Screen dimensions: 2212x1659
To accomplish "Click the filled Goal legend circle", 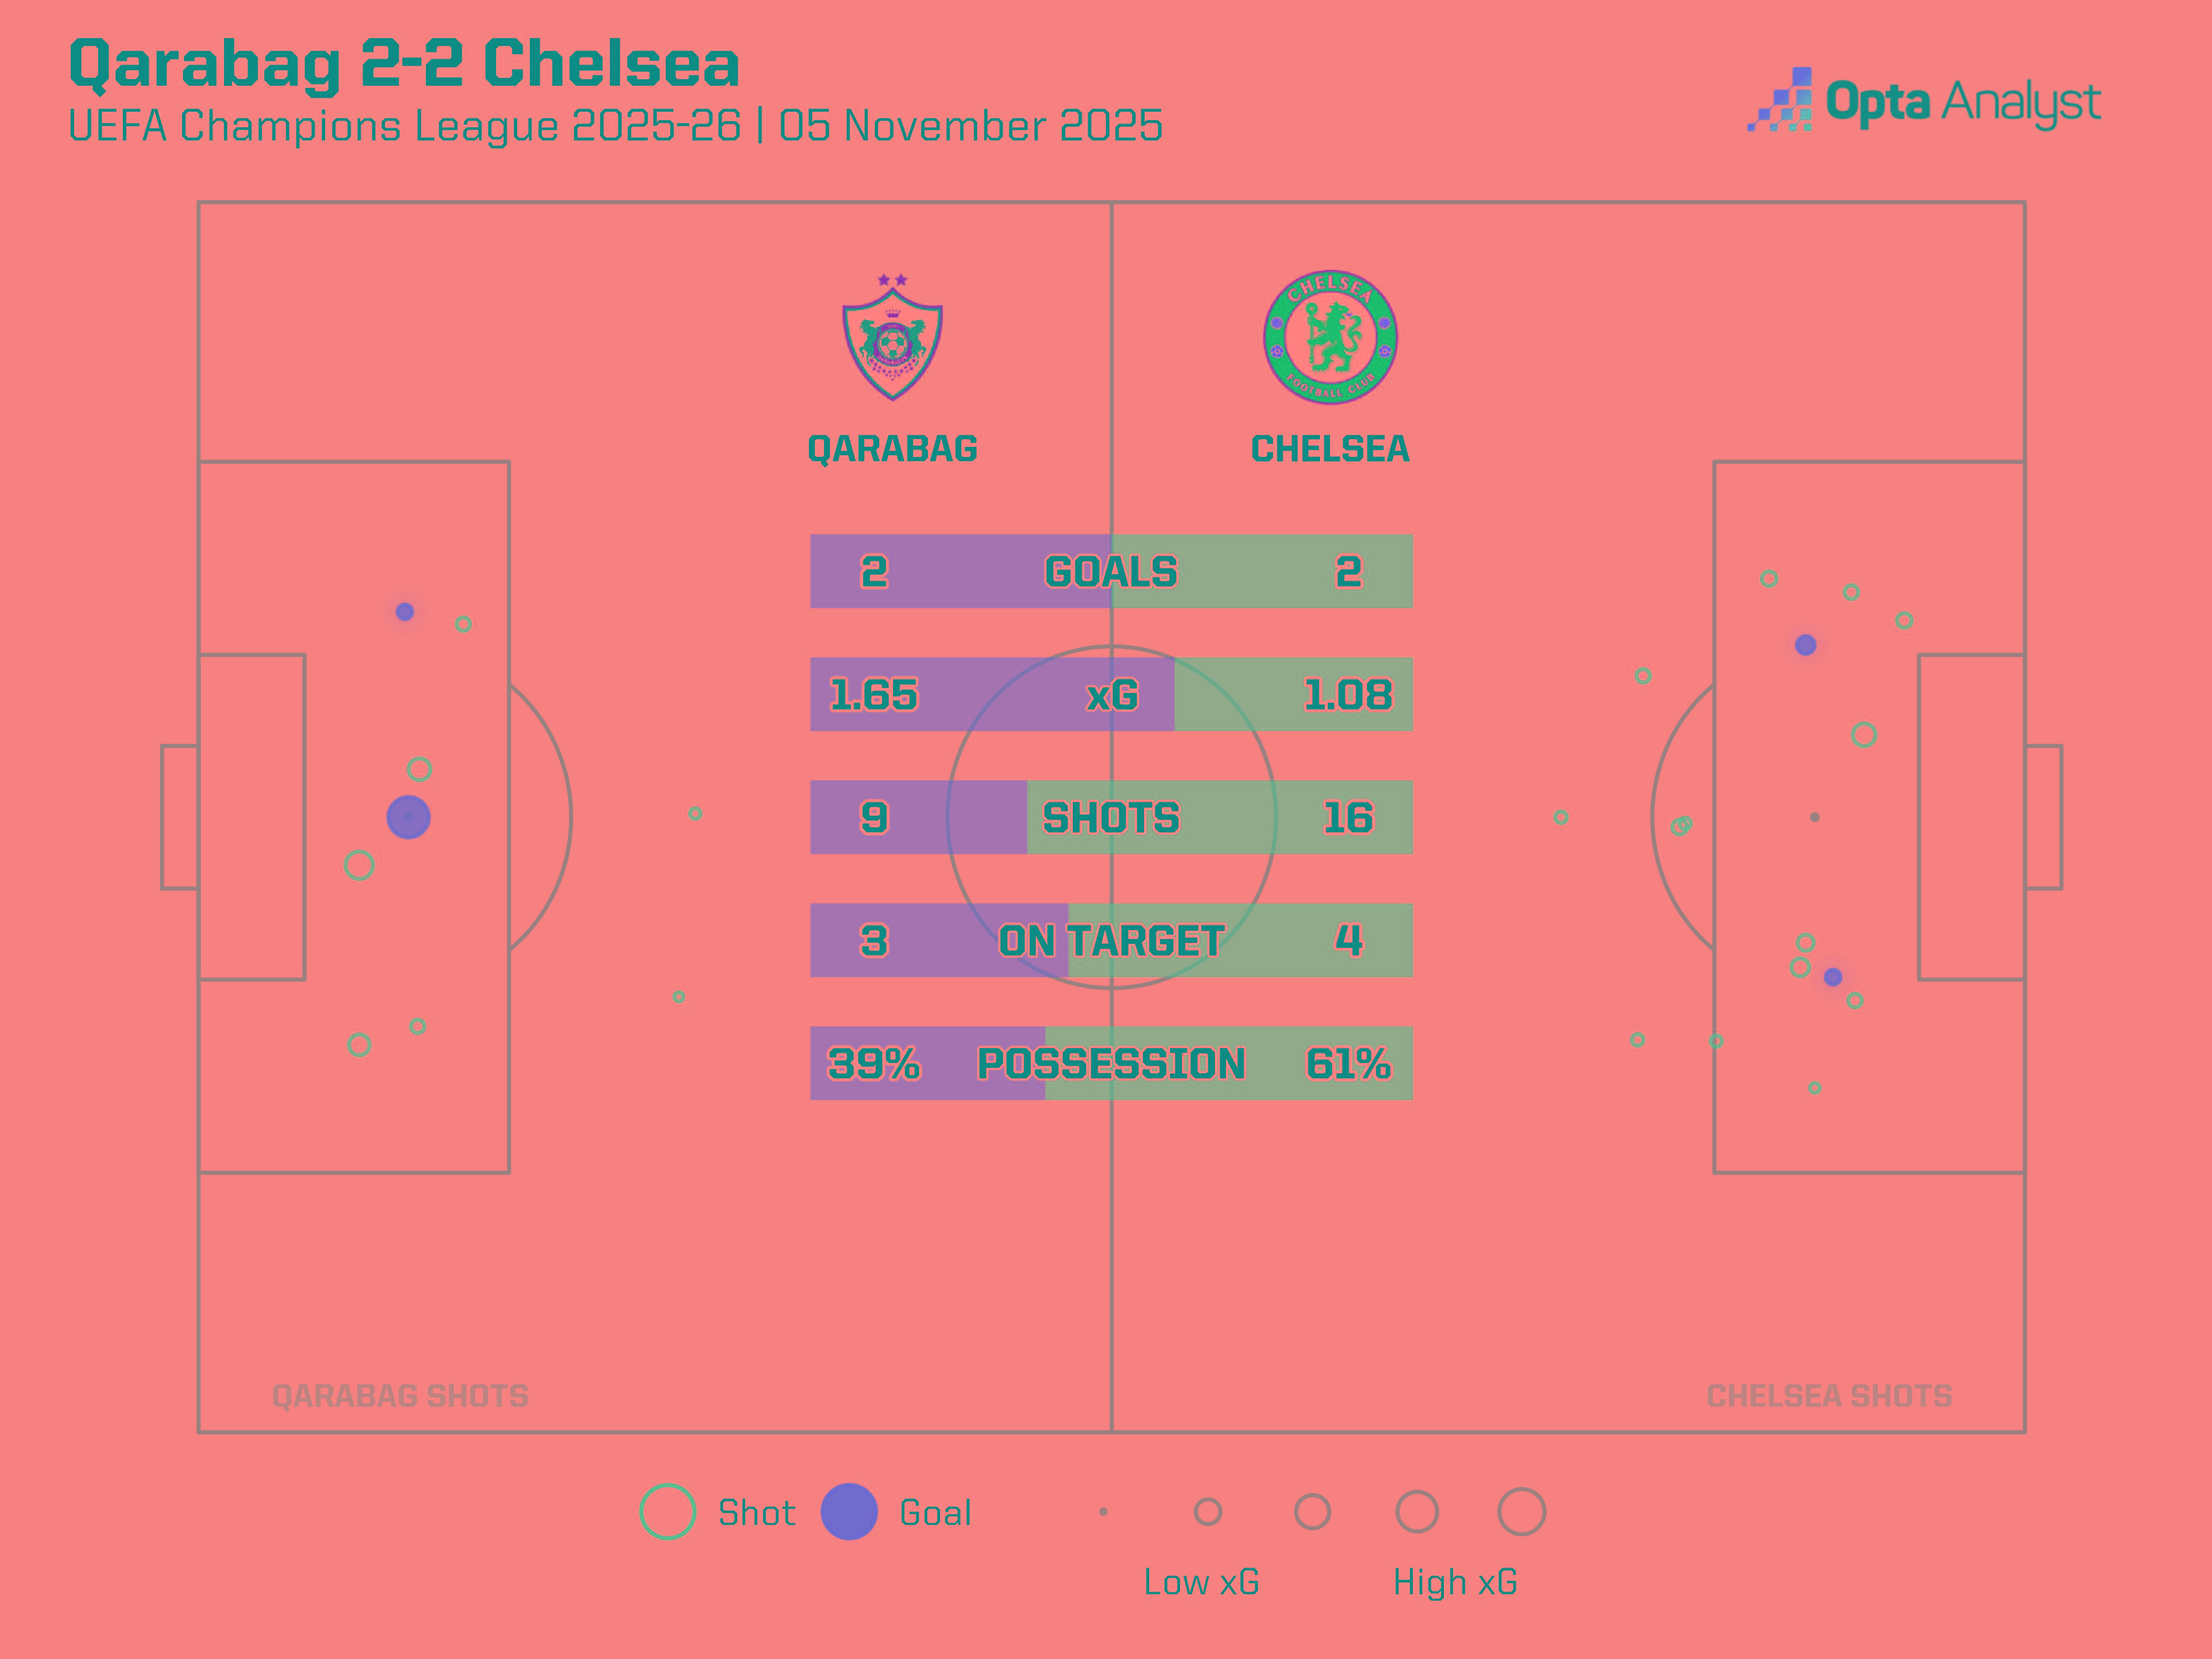I will [849, 1511].
